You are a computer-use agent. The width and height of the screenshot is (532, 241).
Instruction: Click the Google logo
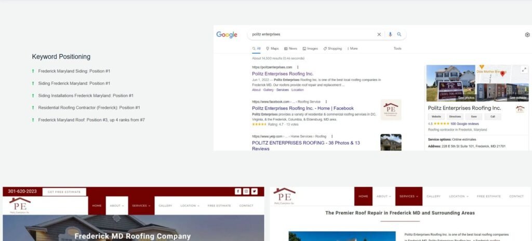[227, 35]
